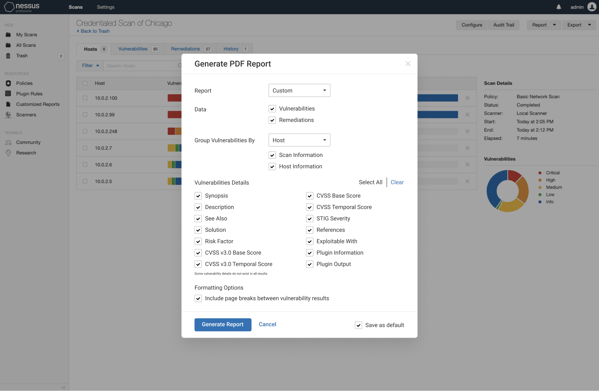Viewport: 599px width, 391px height.
Task: Disable the Plugin Output detail checkbox
Action: pos(309,264)
